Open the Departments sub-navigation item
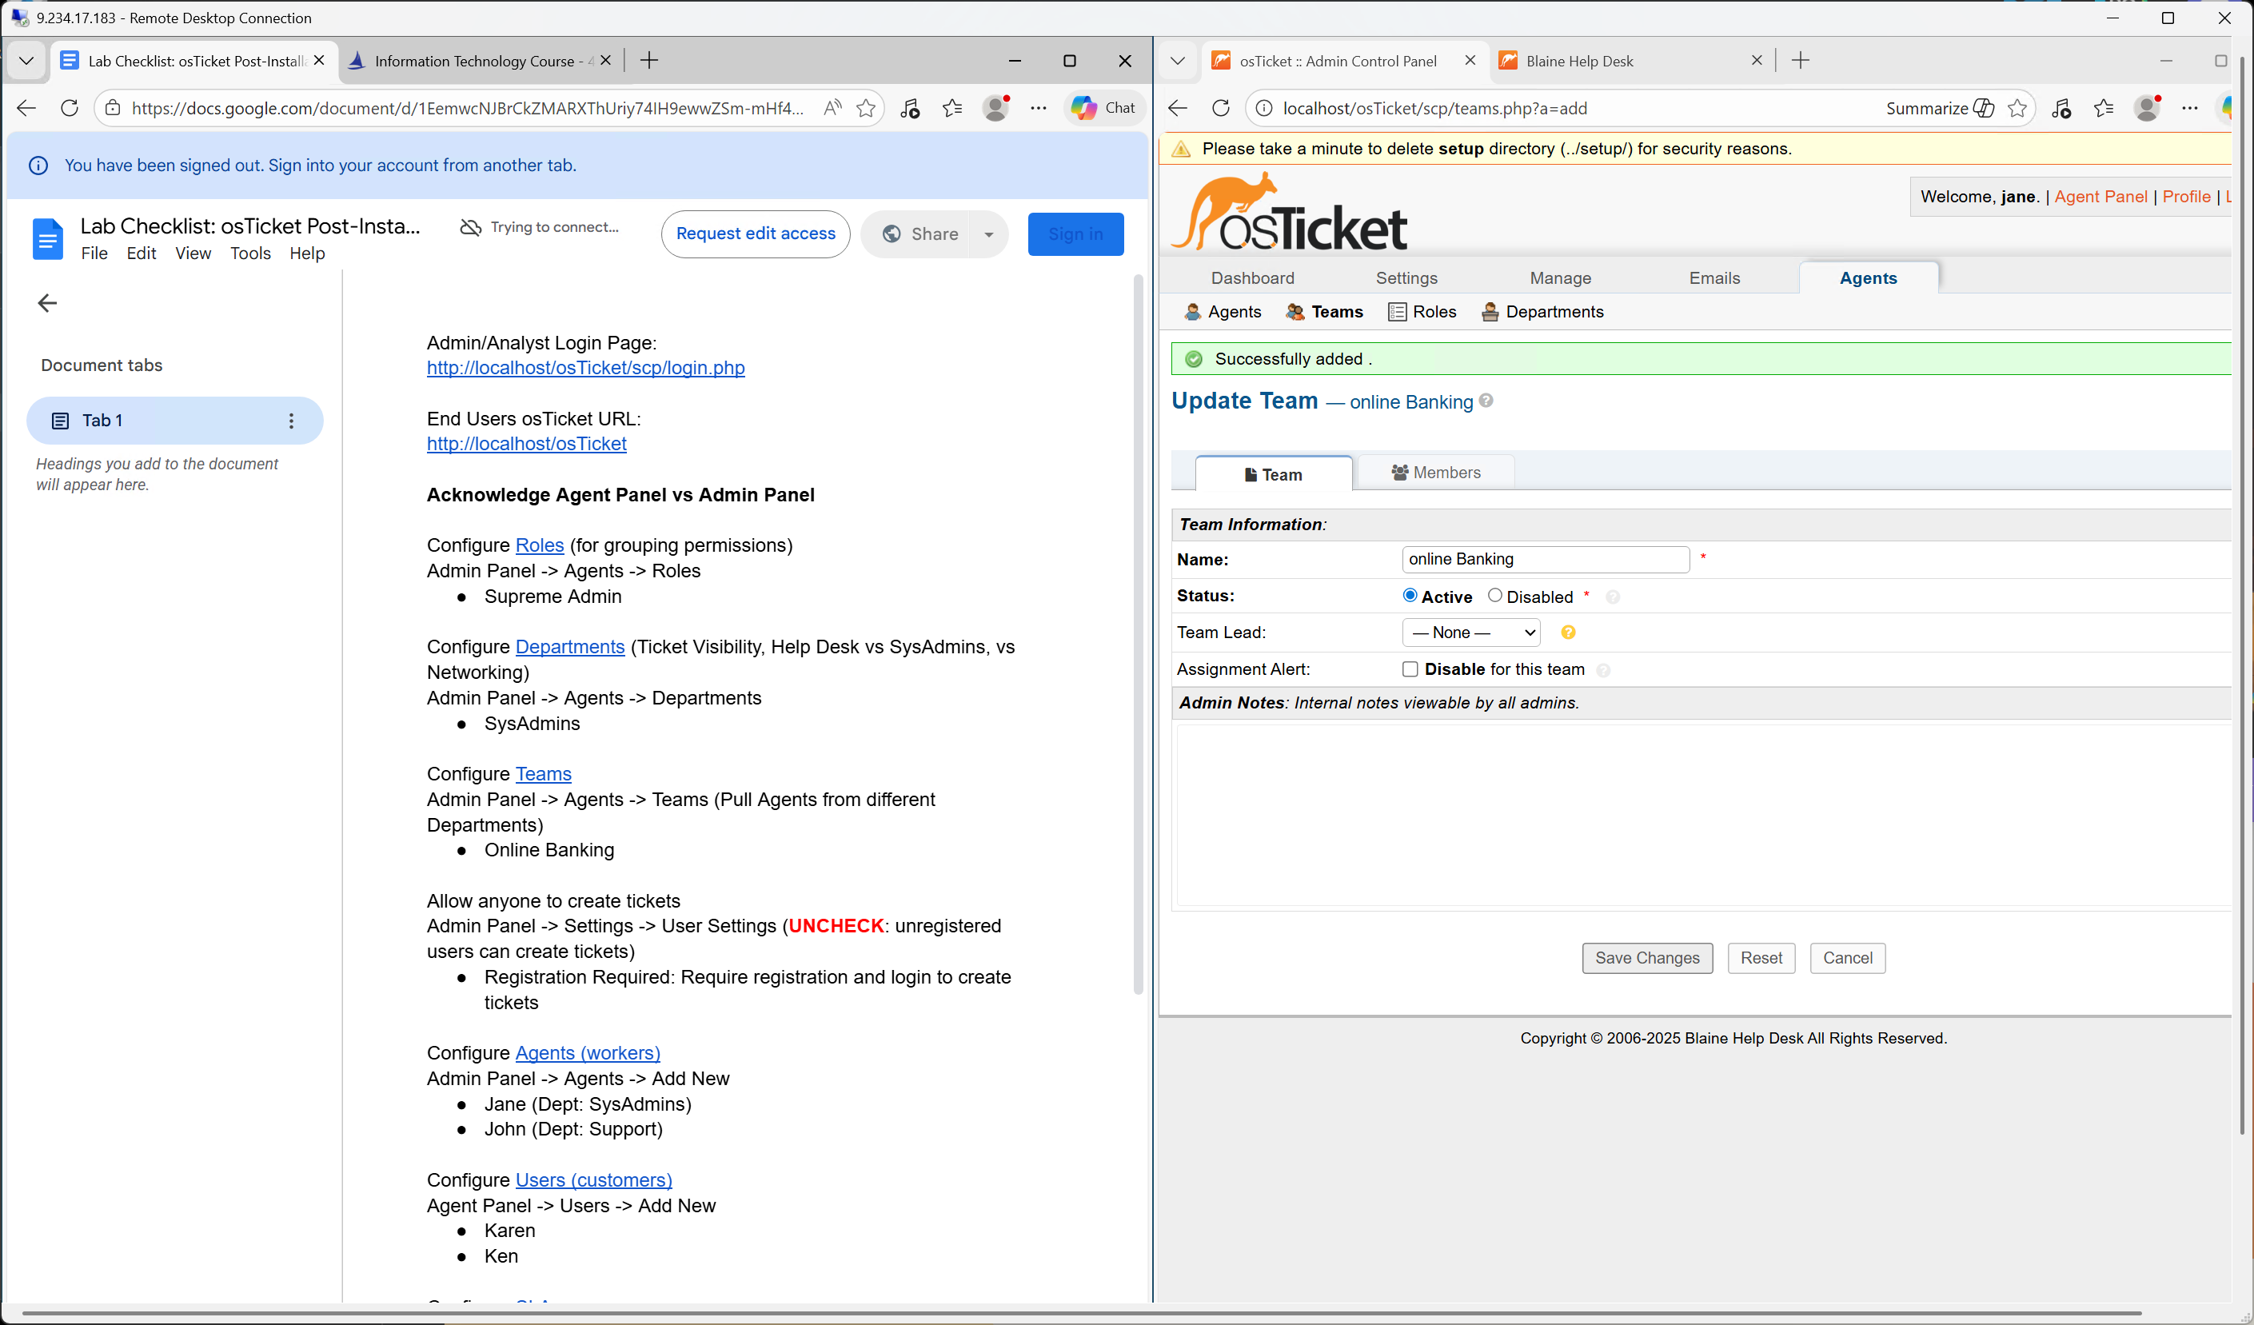 click(1542, 311)
